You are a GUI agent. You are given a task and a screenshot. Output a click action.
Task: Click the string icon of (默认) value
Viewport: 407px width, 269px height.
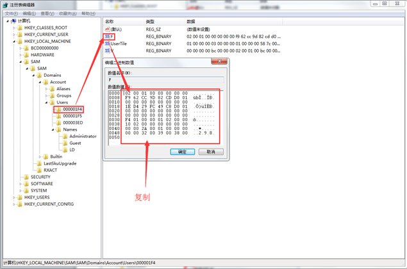[x=107, y=29]
